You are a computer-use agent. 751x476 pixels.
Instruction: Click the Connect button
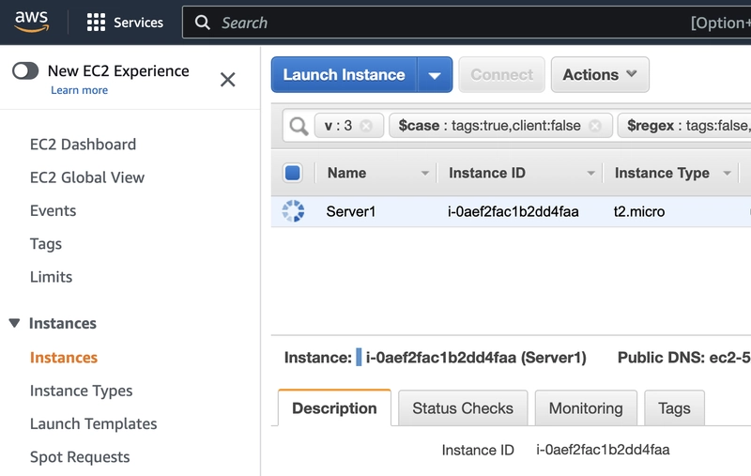[501, 75]
